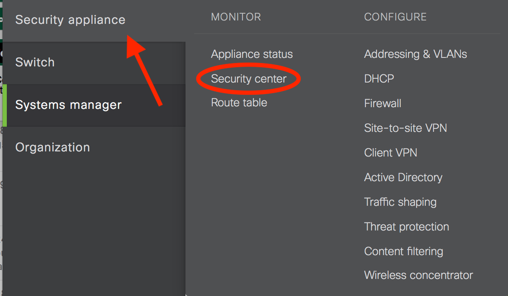View the Route table page
The image size is (508, 296).
click(x=239, y=103)
